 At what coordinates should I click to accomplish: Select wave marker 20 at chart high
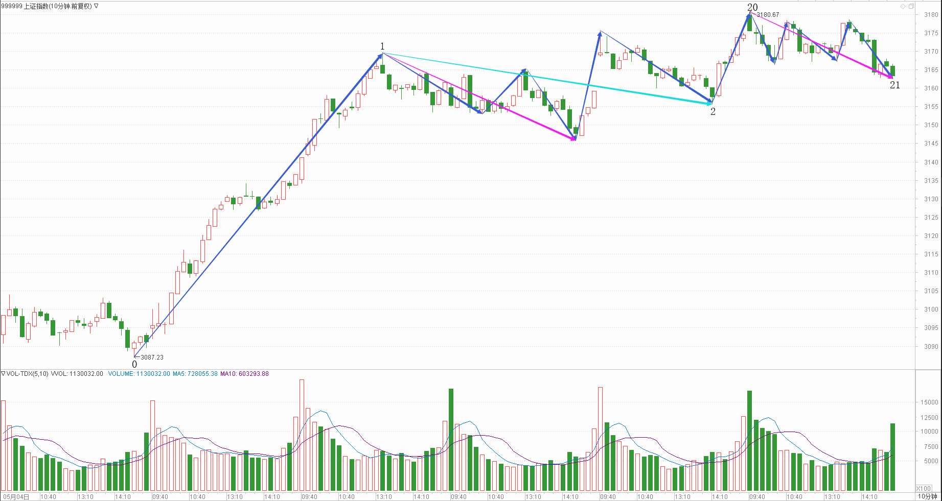(x=752, y=7)
